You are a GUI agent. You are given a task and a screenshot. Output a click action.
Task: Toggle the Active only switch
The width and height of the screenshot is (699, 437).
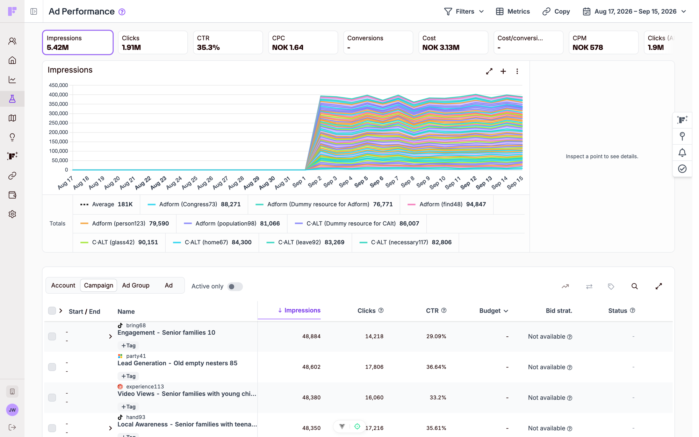pyautogui.click(x=235, y=286)
